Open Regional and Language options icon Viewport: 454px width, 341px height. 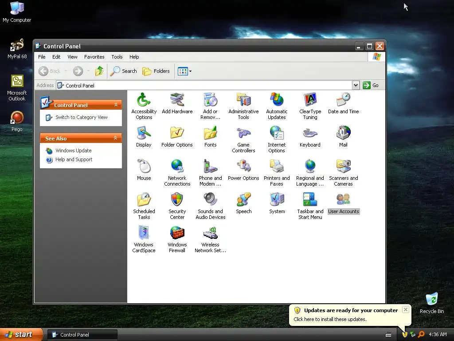click(310, 173)
